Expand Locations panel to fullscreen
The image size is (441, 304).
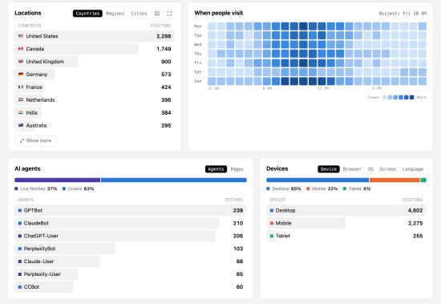[x=169, y=13]
